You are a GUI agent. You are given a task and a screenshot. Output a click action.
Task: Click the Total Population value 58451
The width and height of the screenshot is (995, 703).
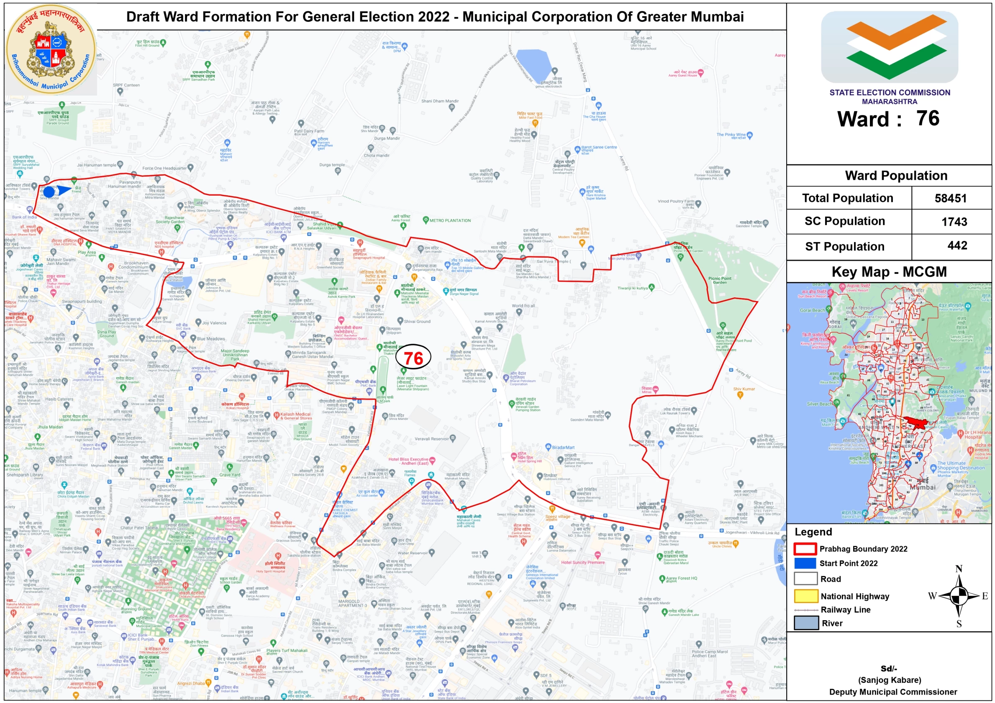(x=950, y=198)
